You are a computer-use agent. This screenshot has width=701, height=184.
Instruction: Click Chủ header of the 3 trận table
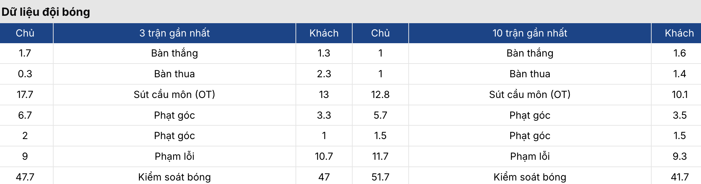click(25, 33)
